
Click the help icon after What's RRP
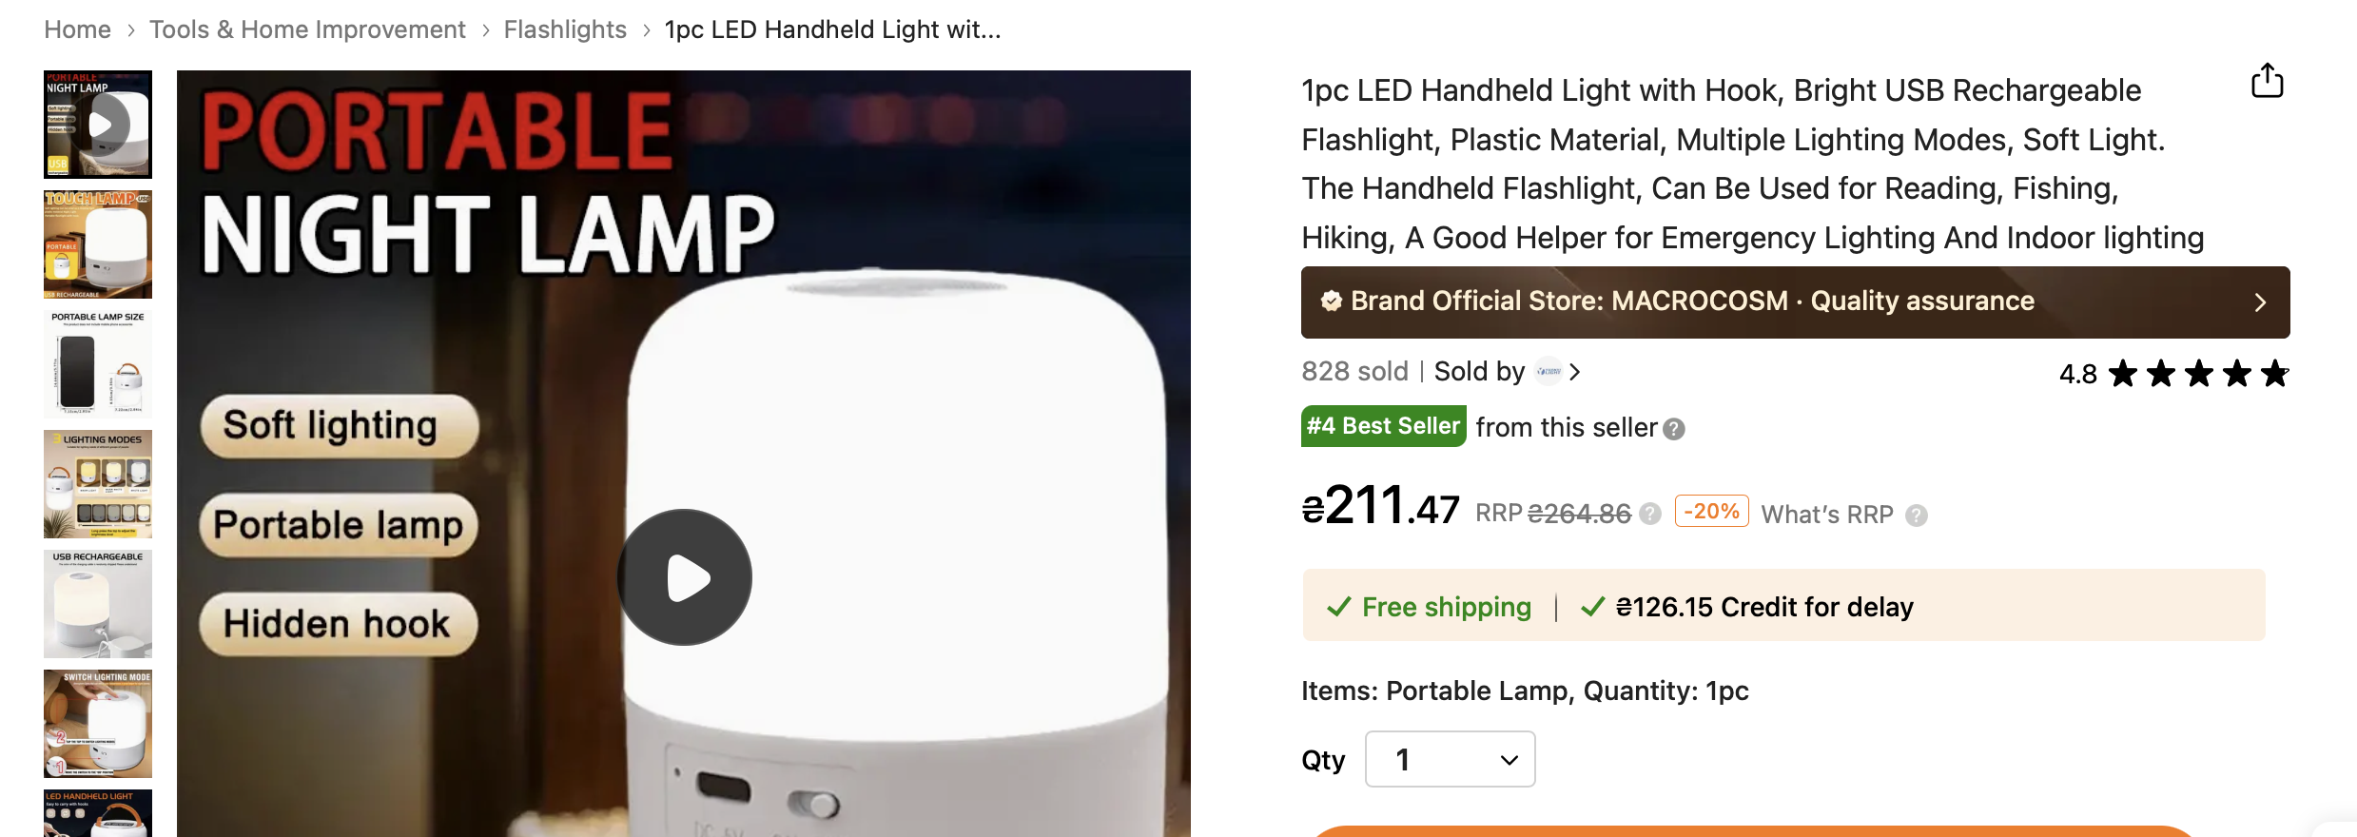[x=1917, y=516]
